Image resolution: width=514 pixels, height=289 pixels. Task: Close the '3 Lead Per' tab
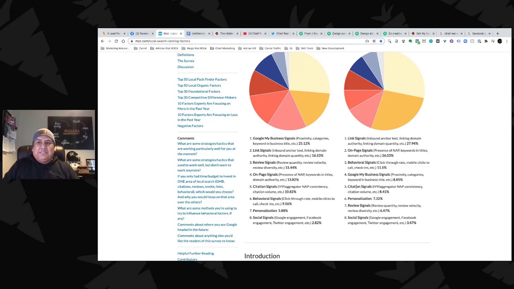pyautogui.click(x=124, y=34)
